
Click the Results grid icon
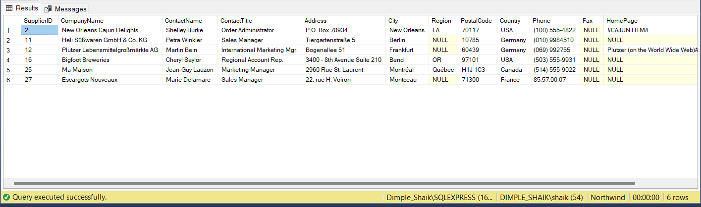point(9,8)
